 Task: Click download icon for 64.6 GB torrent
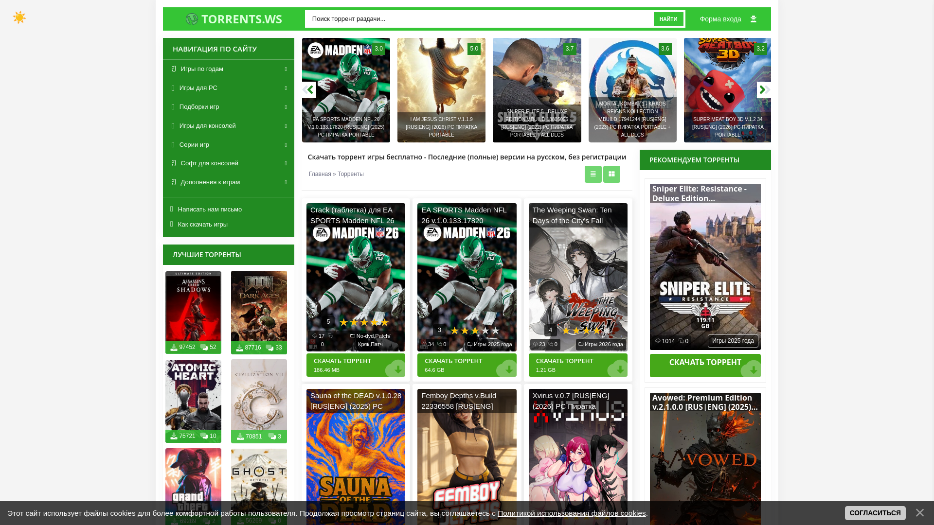509,369
